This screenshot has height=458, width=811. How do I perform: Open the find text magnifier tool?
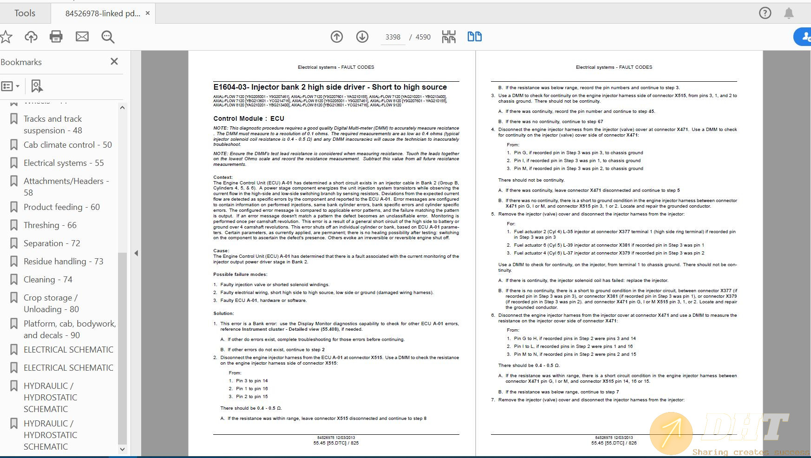pos(108,37)
